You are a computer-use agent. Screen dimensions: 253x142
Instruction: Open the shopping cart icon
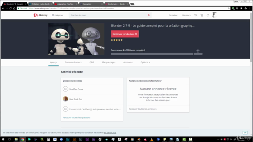202,15
